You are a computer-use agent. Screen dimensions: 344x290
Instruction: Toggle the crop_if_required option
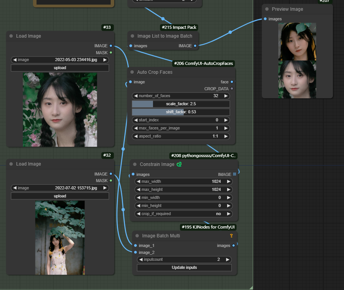(x=184, y=214)
